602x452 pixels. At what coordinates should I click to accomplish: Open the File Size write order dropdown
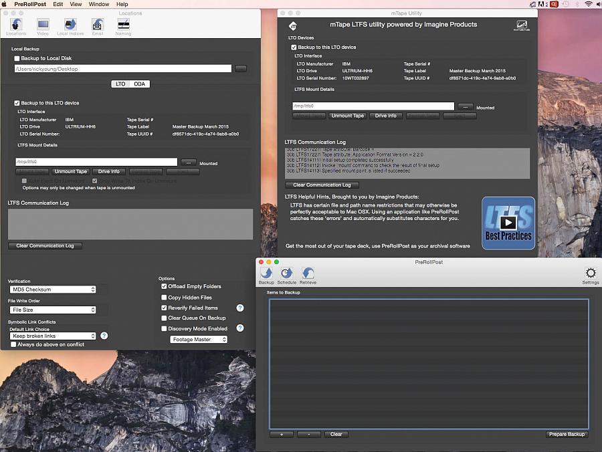tap(53, 310)
